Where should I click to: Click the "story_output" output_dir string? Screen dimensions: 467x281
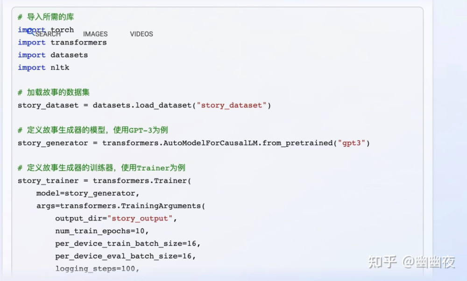click(x=140, y=219)
